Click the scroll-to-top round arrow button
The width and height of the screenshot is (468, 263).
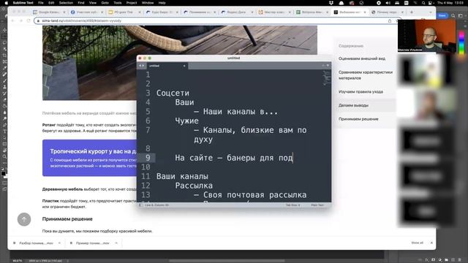click(x=24, y=219)
